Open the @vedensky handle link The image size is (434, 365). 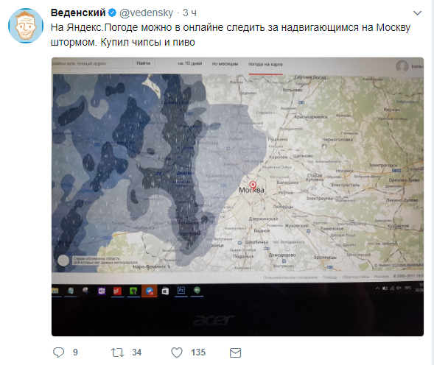[x=146, y=13]
